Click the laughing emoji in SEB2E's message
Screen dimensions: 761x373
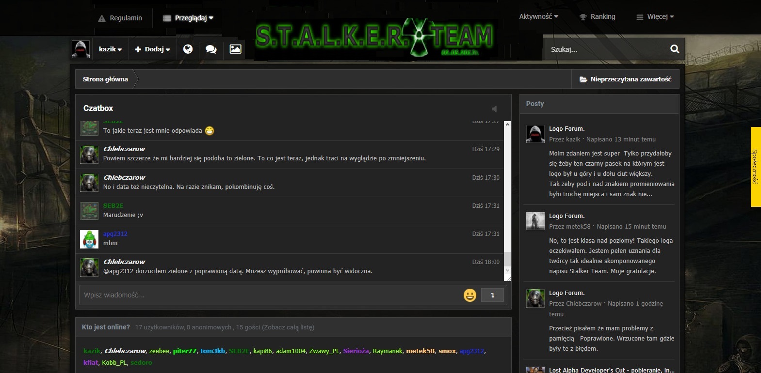point(210,131)
